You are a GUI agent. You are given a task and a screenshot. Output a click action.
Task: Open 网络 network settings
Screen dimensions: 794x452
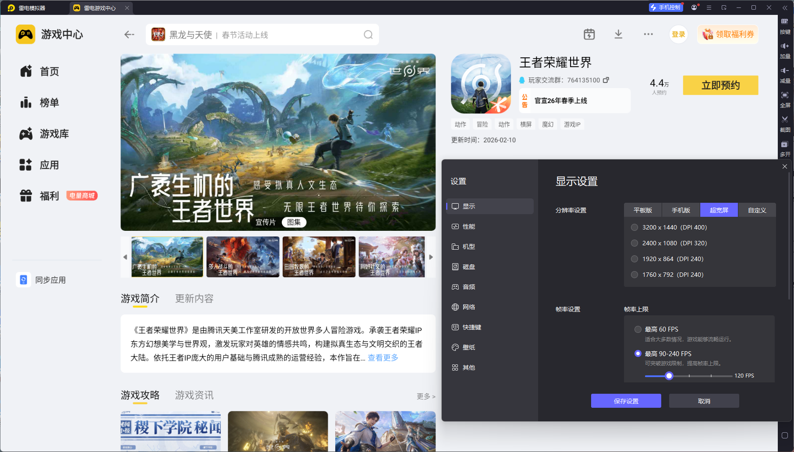coord(490,307)
